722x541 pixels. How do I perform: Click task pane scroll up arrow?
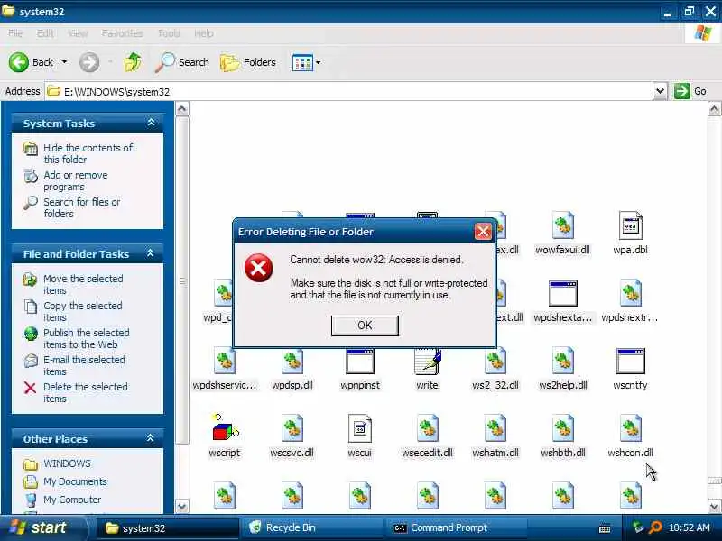pos(182,109)
